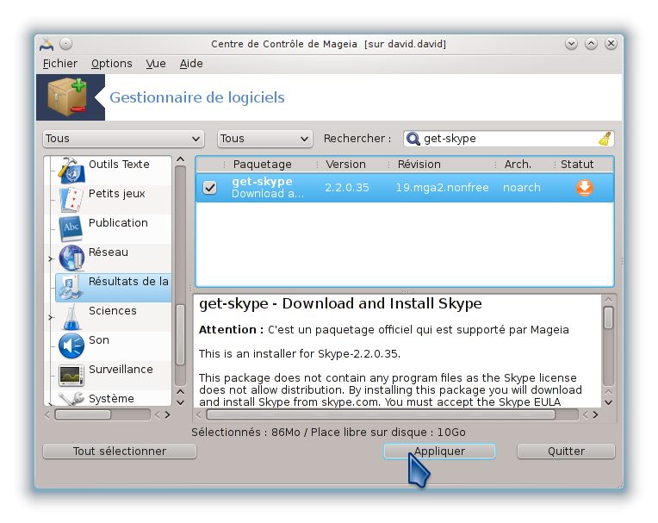Select the Petits jeux cards icon
Image resolution: width=658 pixels, height=523 pixels.
pyautogui.click(x=71, y=199)
